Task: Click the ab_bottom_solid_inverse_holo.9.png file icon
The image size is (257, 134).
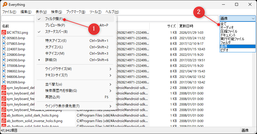Action: [4, 121]
